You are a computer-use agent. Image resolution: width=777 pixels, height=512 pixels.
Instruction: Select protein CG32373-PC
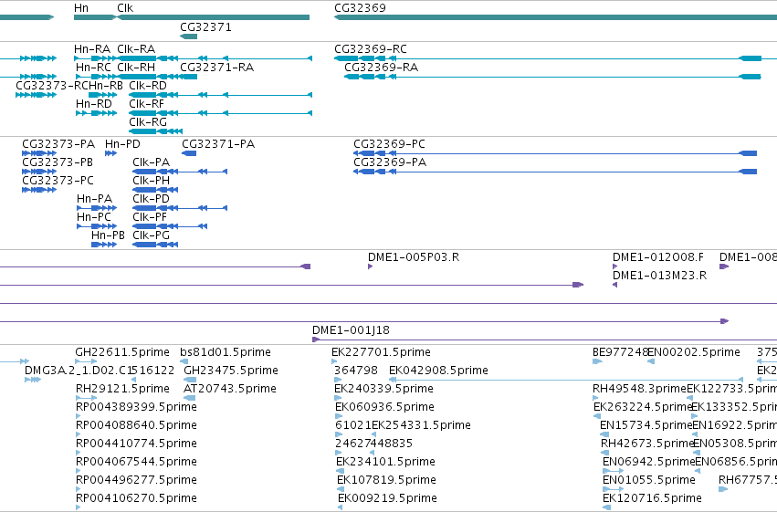pos(58,181)
